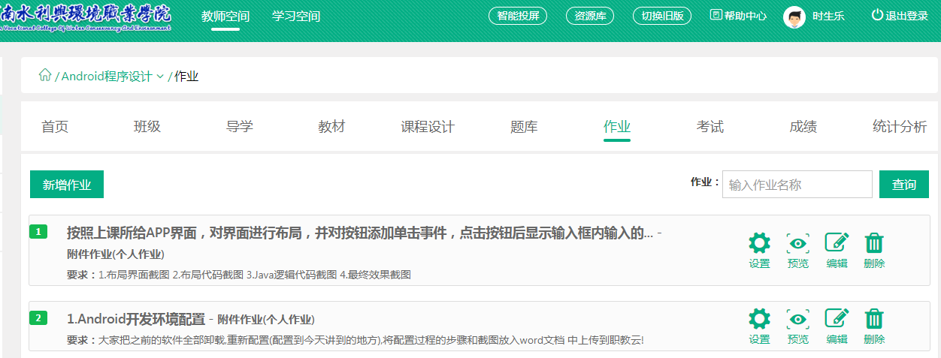Preview the Android开发环境配置 assignment
The height and width of the screenshot is (358, 941).
[x=797, y=319]
